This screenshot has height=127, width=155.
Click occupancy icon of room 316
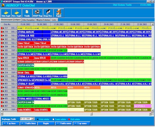coord(3,80)
